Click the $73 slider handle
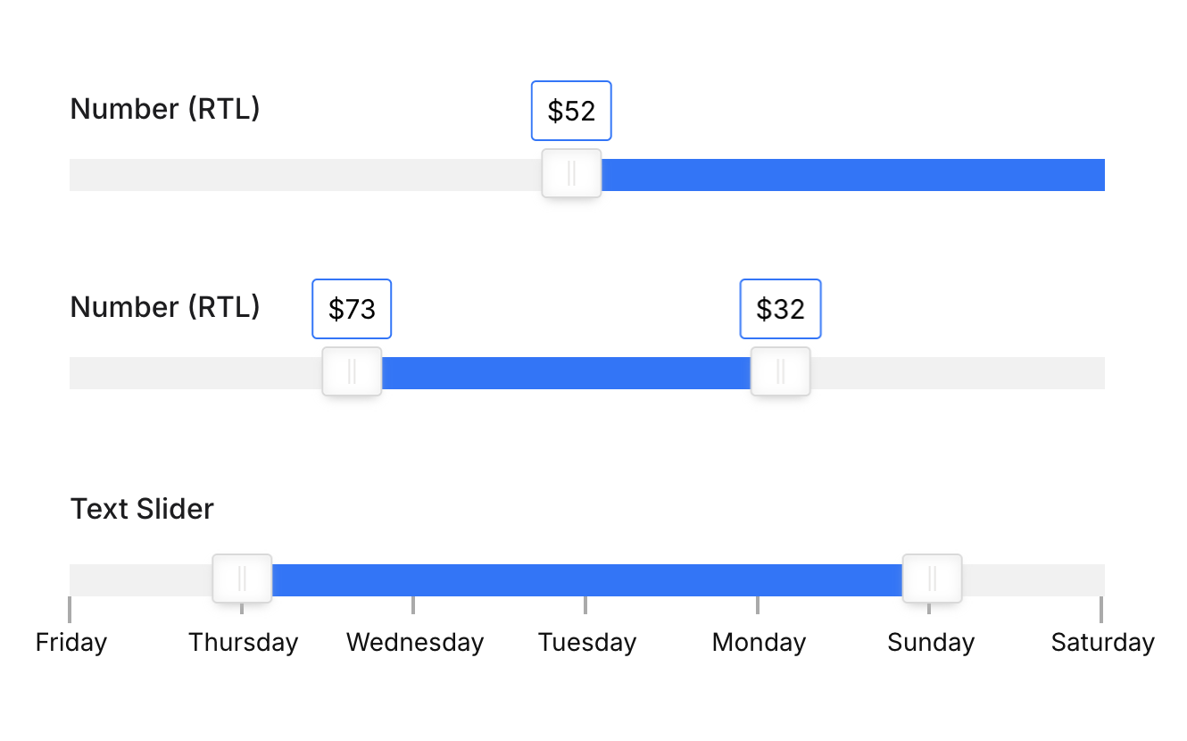The width and height of the screenshot is (1187, 741). (352, 371)
